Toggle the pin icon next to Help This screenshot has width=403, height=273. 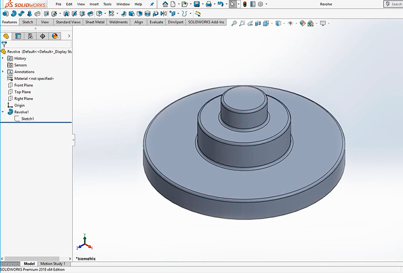point(152,4)
